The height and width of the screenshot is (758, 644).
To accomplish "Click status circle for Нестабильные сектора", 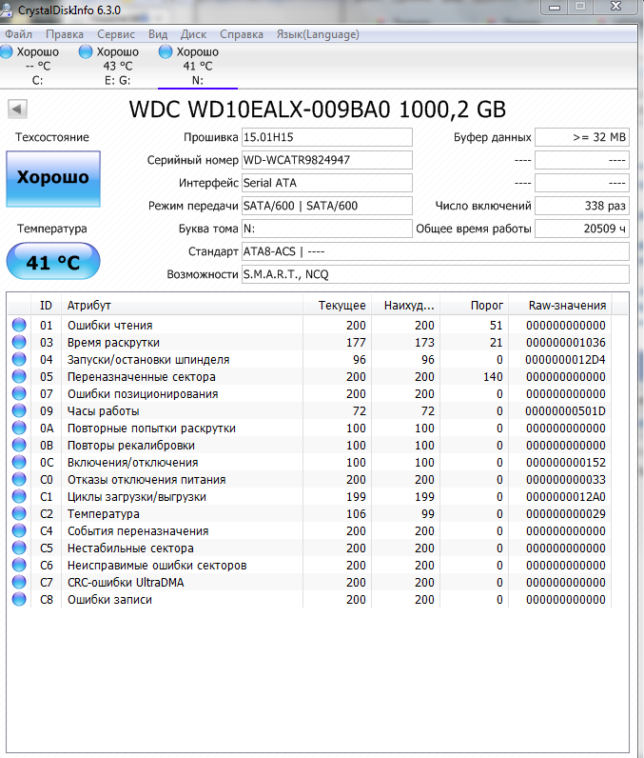I will (19, 549).
